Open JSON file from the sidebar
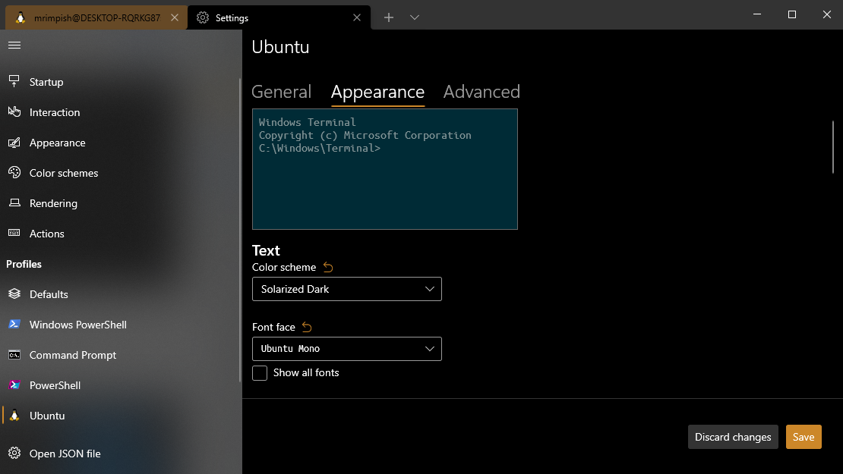This screenshot has width=843, height=474. 65,454
